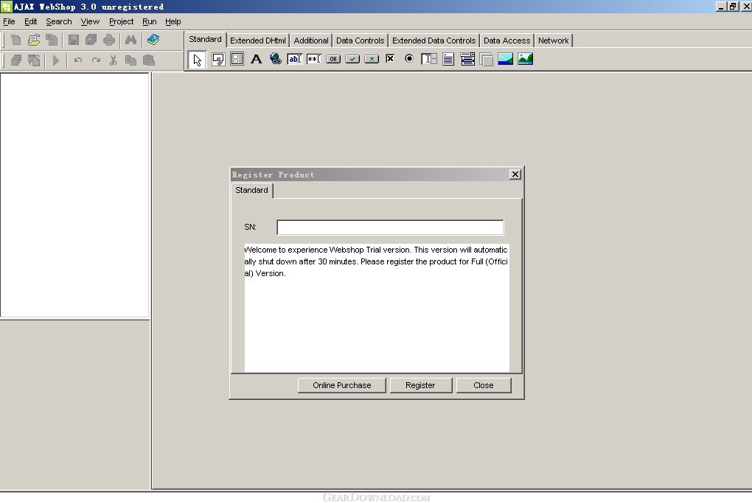Select the grey stacked pages component
This screenshot has height=503, width=752.
(x=487, y=60)
